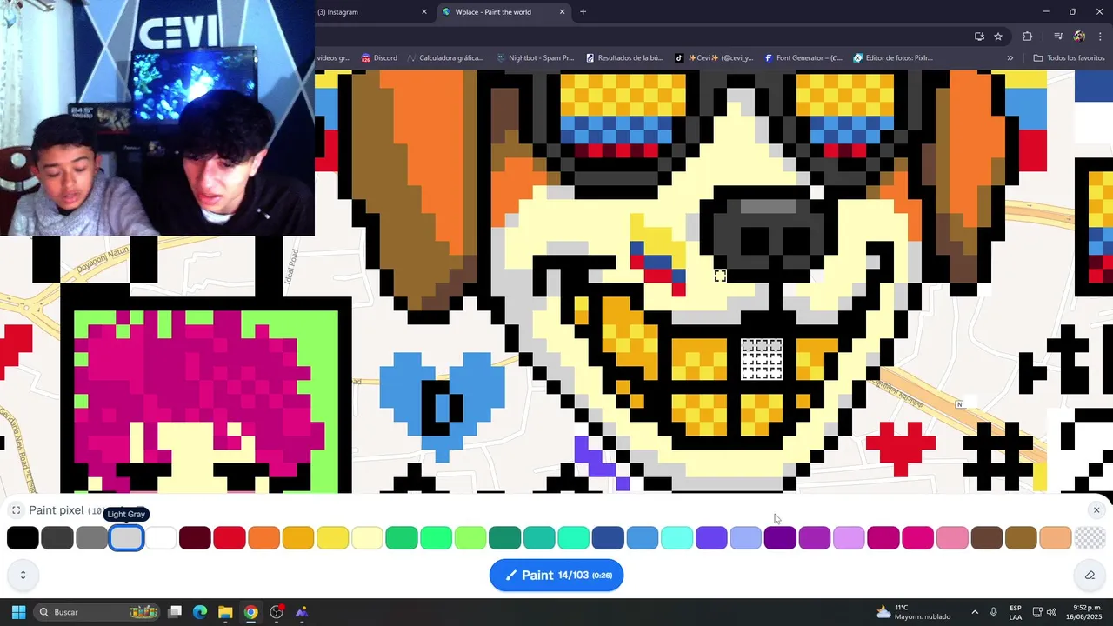Screen dimensions: 1113x626
Task: Select the brown color swatch
Action: (987, 538)
